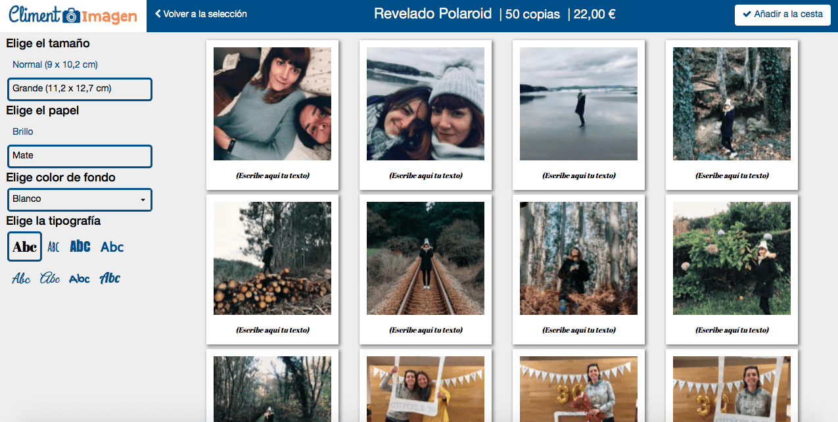Screen dimensions: 838x422
Task: Open the photo with the stacked log pile
Action: [x=272, y=258]
